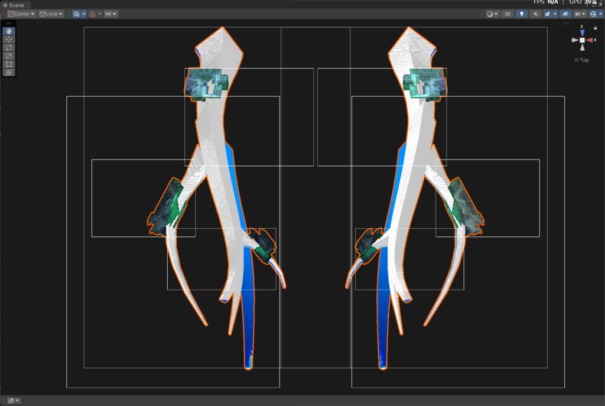The height and width of the screenshot is (406, 605).
Task: Open the scene effects options arrow
Action: pos(555,14)
